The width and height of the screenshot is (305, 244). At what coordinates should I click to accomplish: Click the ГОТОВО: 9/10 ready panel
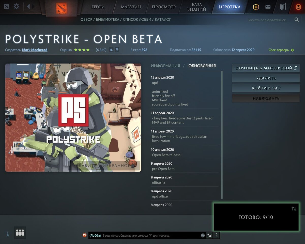tap(256, 217)
